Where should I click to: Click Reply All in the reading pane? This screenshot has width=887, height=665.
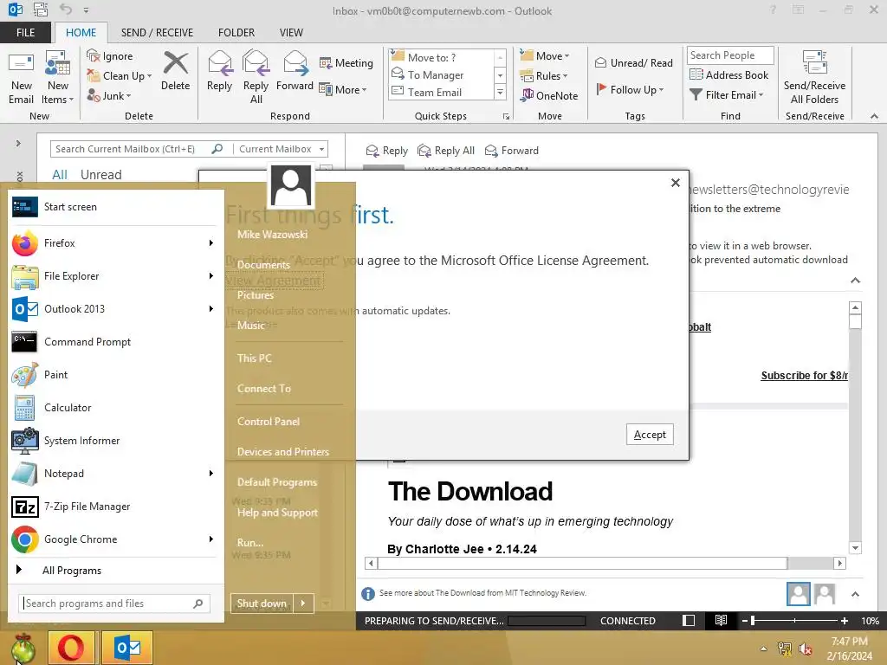(446, 151)
